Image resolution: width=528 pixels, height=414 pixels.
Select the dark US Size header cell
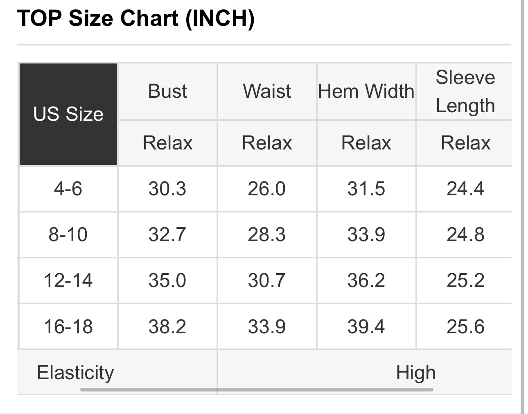(x=68, y=114)
